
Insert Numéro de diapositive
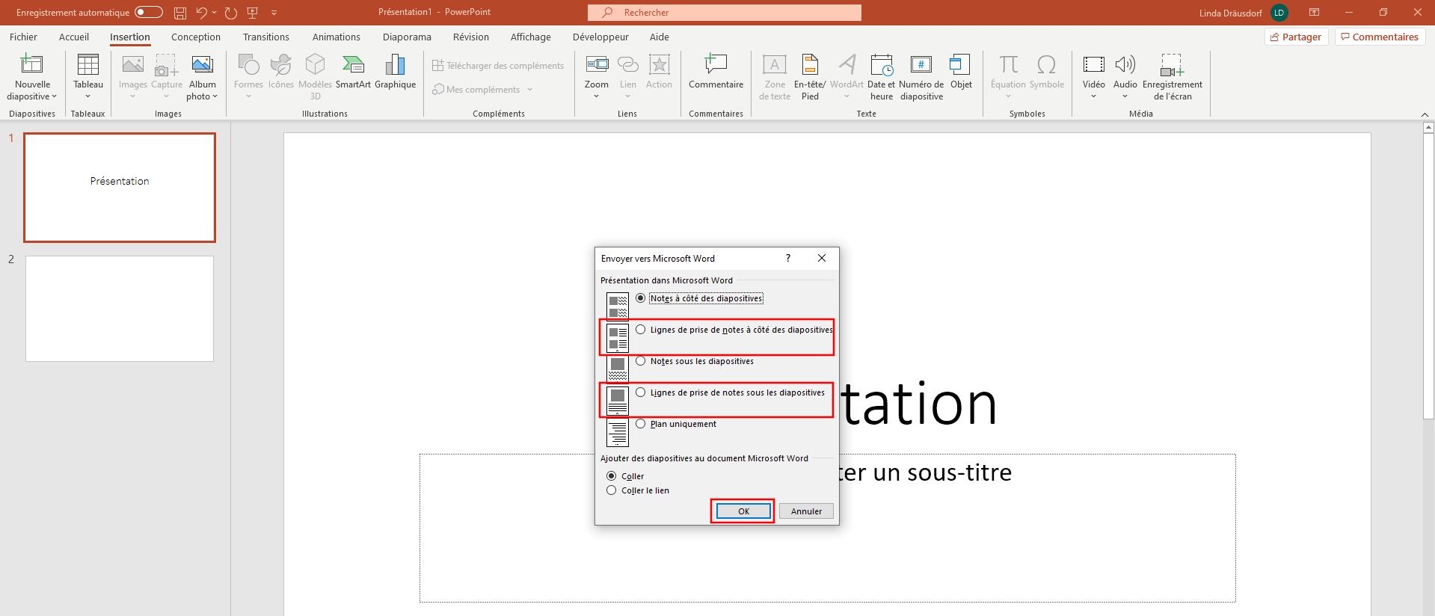click(x=921, y=77)
